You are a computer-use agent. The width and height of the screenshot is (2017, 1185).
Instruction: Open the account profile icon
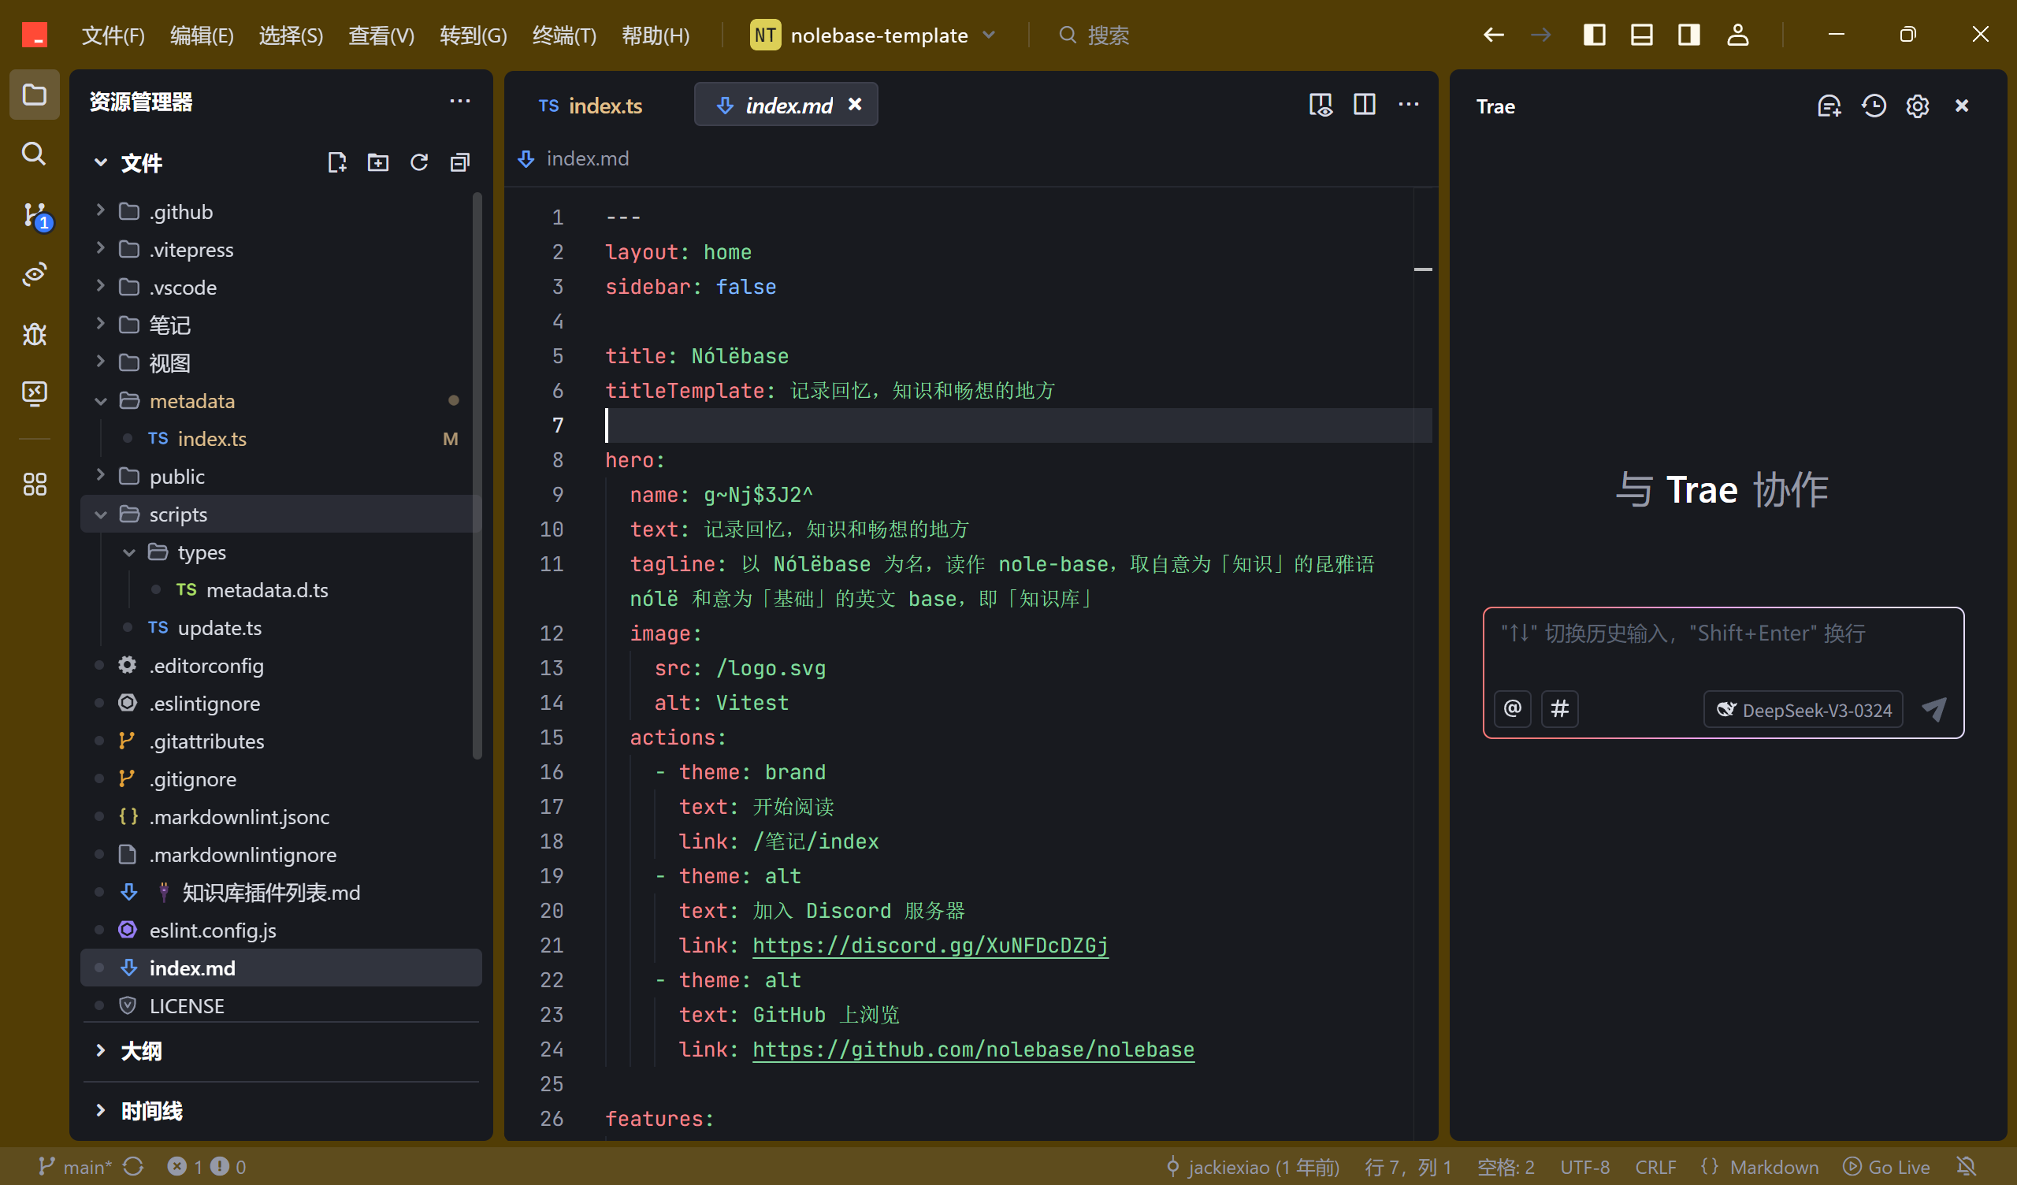[x=1737, y=35]
